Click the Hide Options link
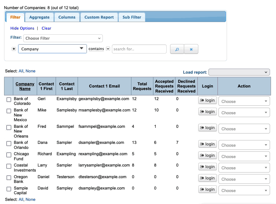 point(22,28)
